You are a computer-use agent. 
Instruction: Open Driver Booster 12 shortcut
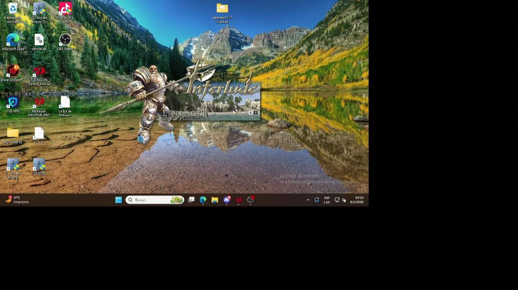pyautogui.click(x=13, y=74)
